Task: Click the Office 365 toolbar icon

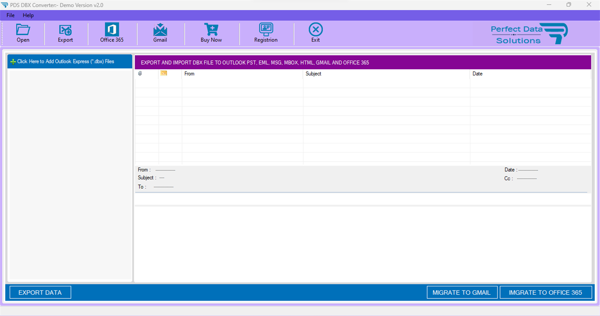Action: tap(111, 33)
